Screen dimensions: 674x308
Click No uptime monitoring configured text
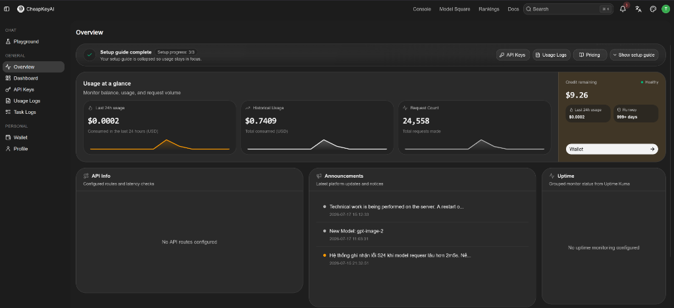[604, 247]
